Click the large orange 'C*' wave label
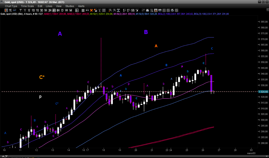 (x=42, y=77)
